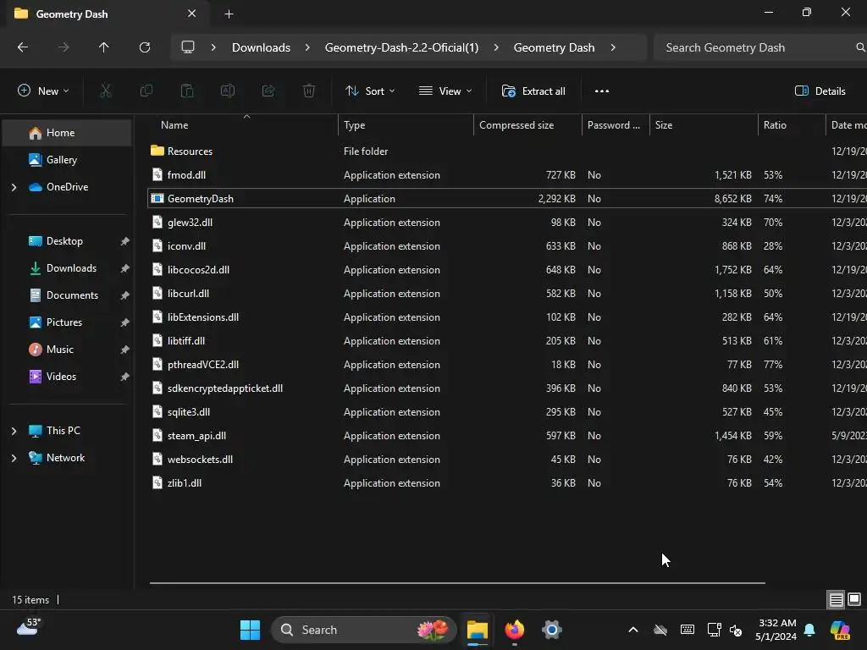This screenshot has height=650, width=867.
Task: Toggle the Details pane
Action: click(x=820, y=91)
